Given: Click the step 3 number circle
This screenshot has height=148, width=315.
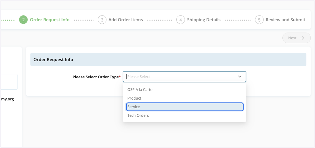Looking at the screenshot, I should coord(102,20).
